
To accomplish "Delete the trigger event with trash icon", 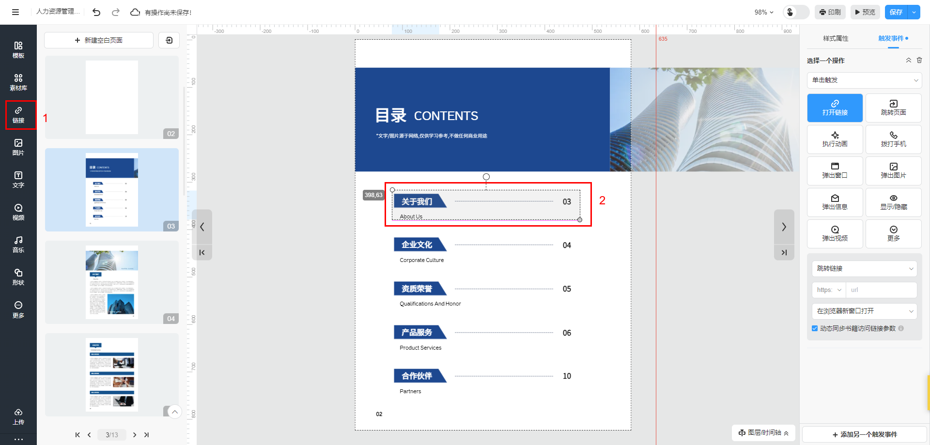I will (919, 61).
